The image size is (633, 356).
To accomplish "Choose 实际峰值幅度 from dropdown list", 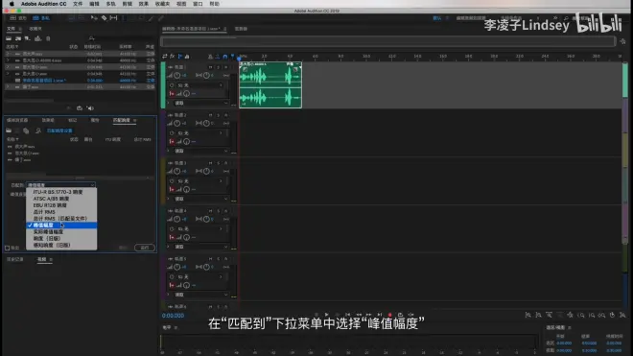I will tap(61, 232).
